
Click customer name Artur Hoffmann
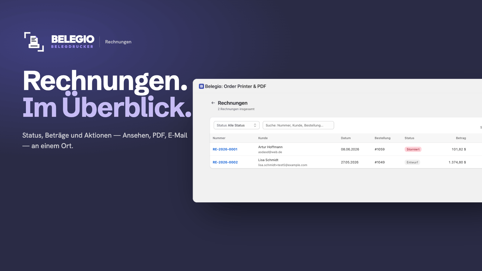point(270,147)
